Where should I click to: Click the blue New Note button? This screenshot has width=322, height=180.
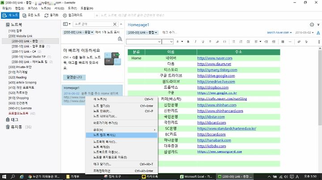coord(10,15)
